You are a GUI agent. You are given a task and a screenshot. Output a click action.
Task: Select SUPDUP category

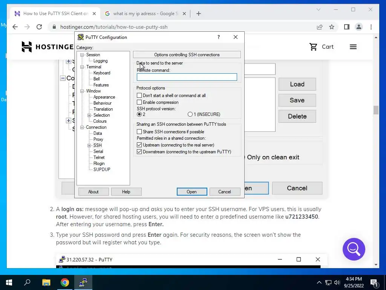point(102,170)
